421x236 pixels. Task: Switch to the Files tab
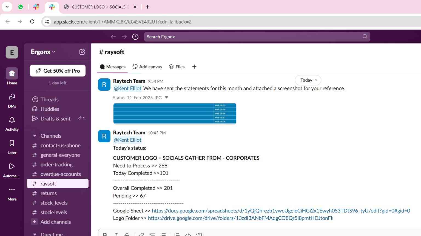pyautogui.click(x=177, y=67)
